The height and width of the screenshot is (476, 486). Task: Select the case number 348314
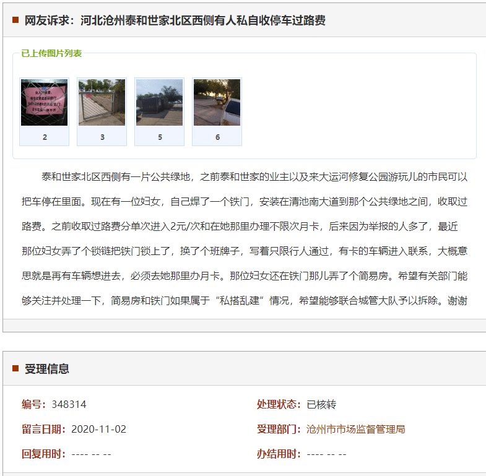click(69, 404)
